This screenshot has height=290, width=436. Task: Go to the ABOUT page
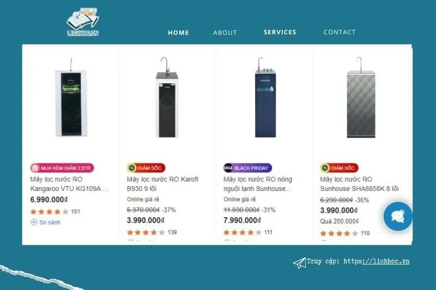(x=225, y=33)
